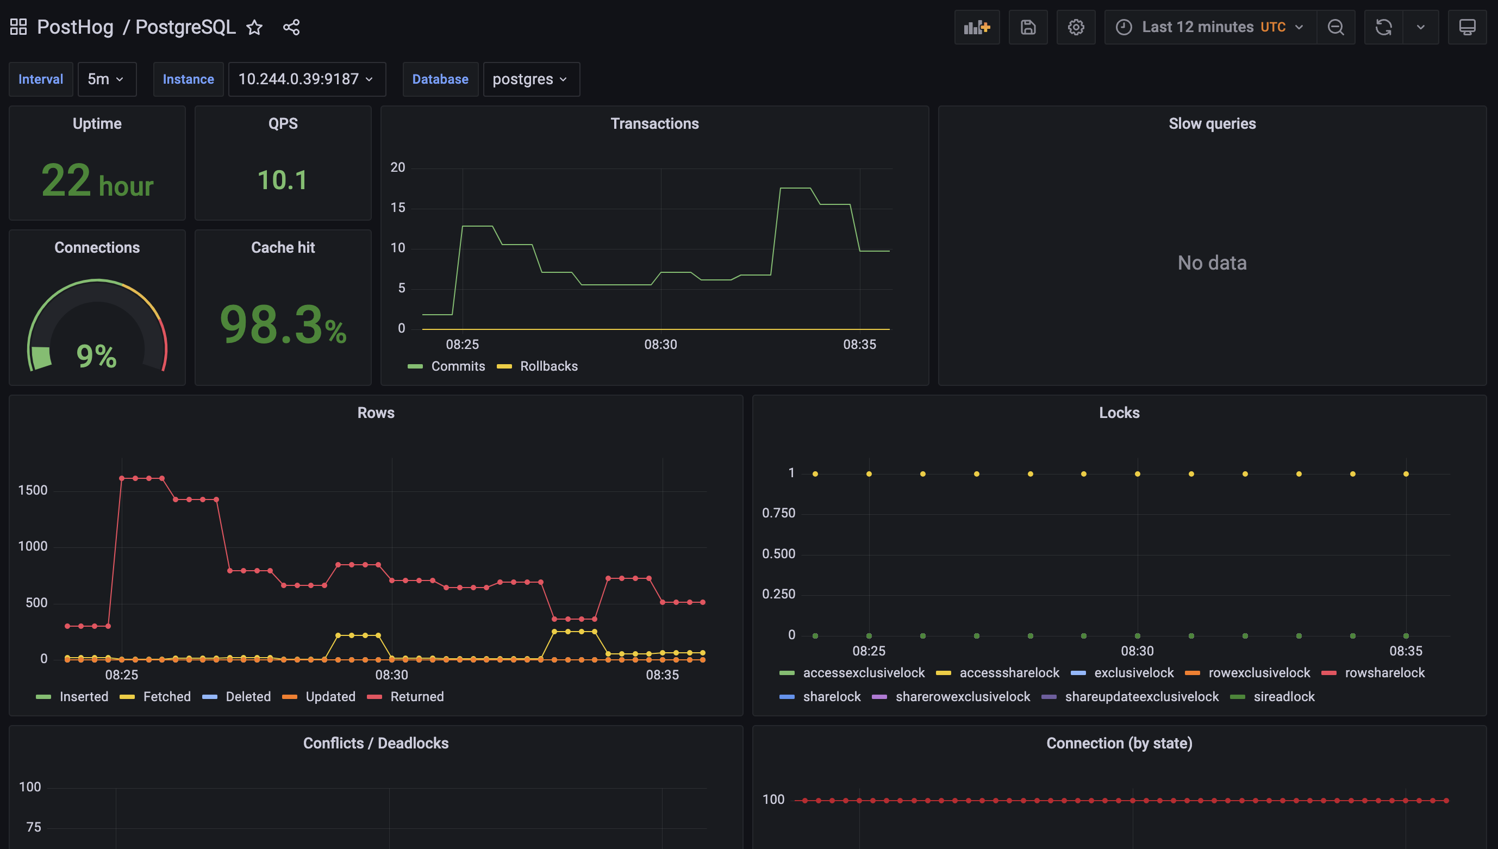Image resolution: width=1498 pixels, height=849 pixels.
Task: Click the refresh/sync icon
Action: click(1384, 26)
